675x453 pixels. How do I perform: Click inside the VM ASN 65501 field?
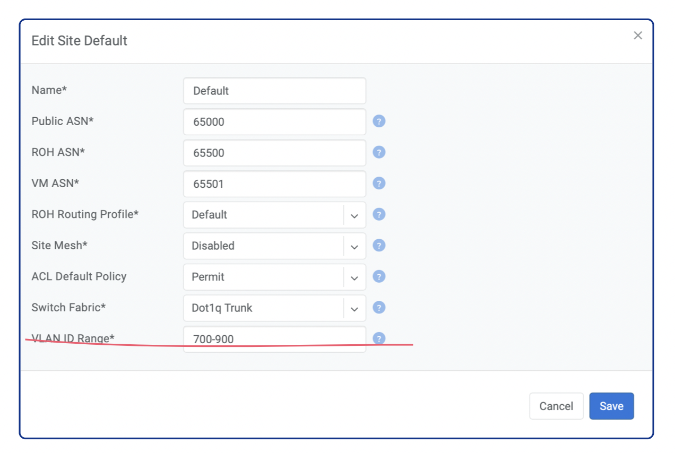[274, 184]
